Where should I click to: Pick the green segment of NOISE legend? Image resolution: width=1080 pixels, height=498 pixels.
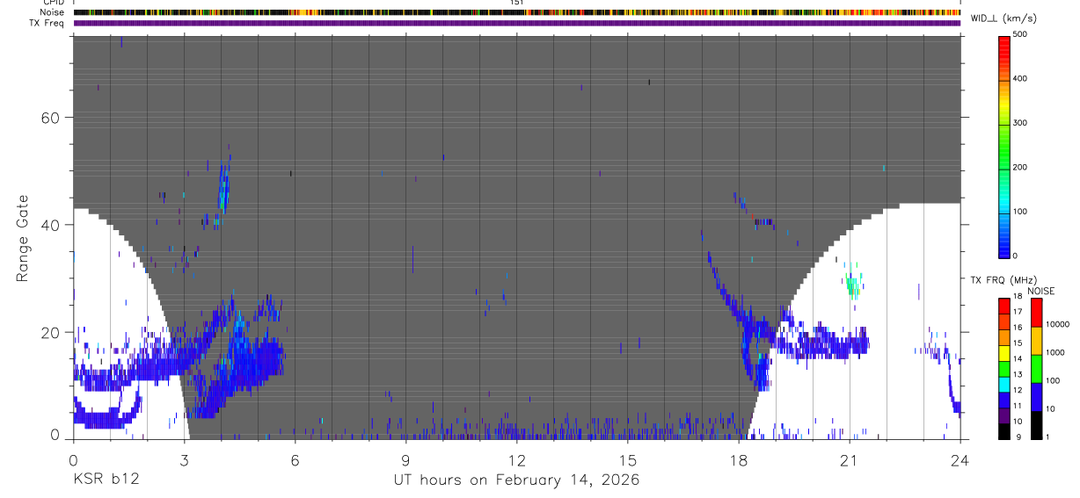pos(1035,368)
